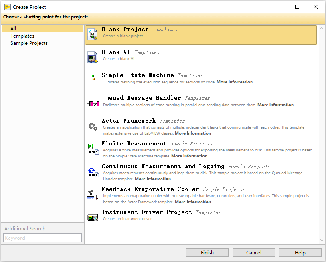Select Continuous Measurement and Logging title
The image size is (326, 262).
tap(163, 166)
